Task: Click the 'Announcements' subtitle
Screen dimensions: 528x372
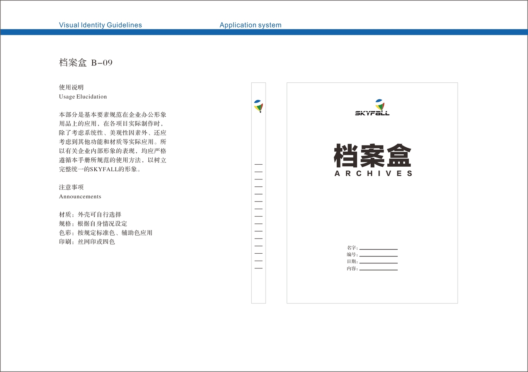Action: point(80,196)
